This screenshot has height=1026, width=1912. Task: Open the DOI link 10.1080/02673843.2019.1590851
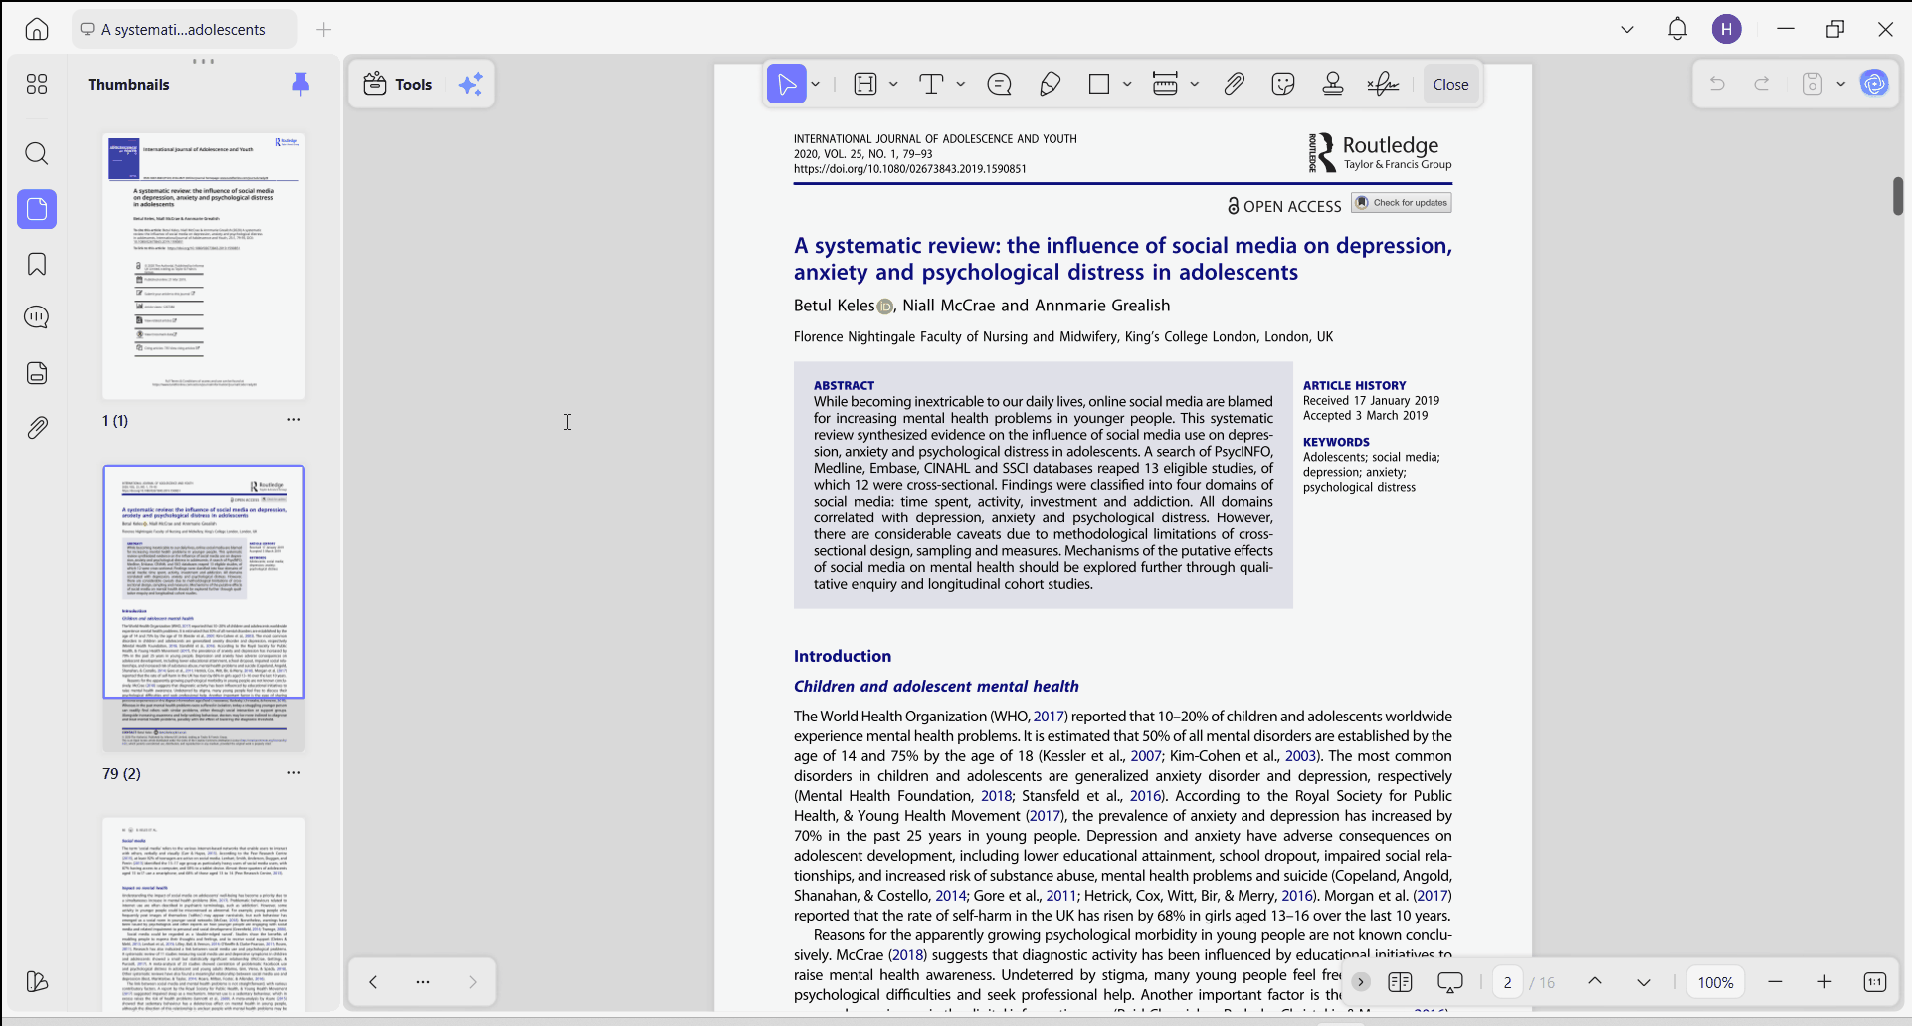pyautogui.click(x=910, y=169)
